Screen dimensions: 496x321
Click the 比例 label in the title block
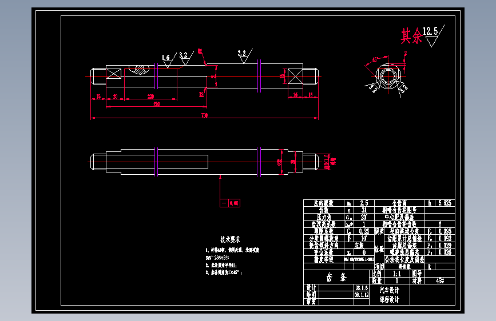click(377, 274)
